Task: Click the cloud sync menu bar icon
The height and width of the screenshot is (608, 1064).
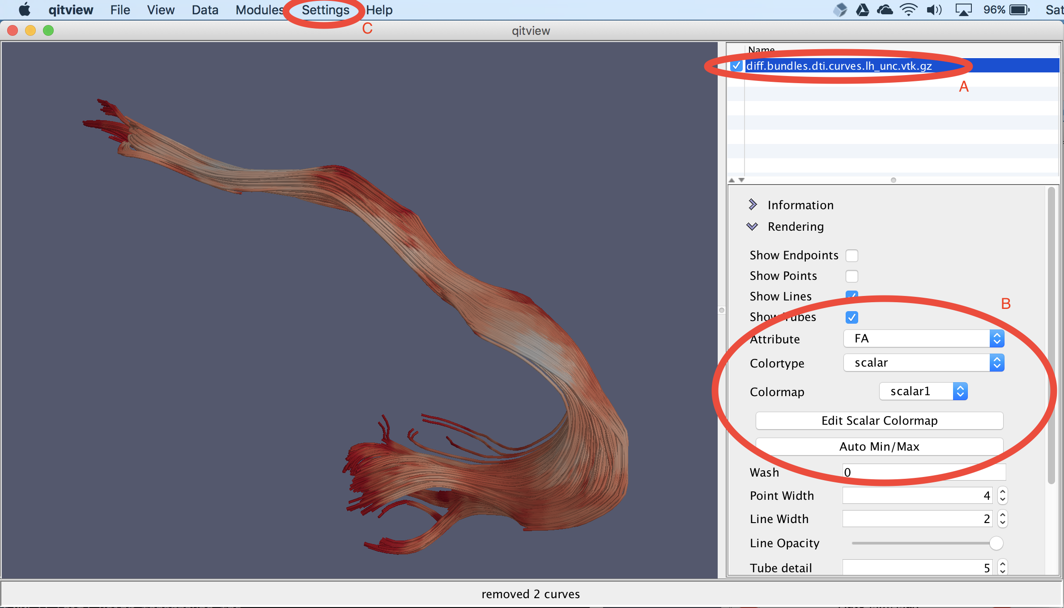Action: pyautogui.click(x=885, y=9)
